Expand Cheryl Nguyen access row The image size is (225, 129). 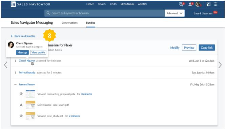click(x=15, y=61)
